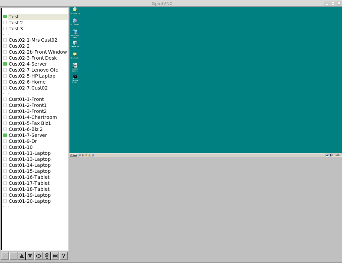The image size is (342, 263).
Task: Toggle the scan timer clock icon
Action: tap(38, 256)
